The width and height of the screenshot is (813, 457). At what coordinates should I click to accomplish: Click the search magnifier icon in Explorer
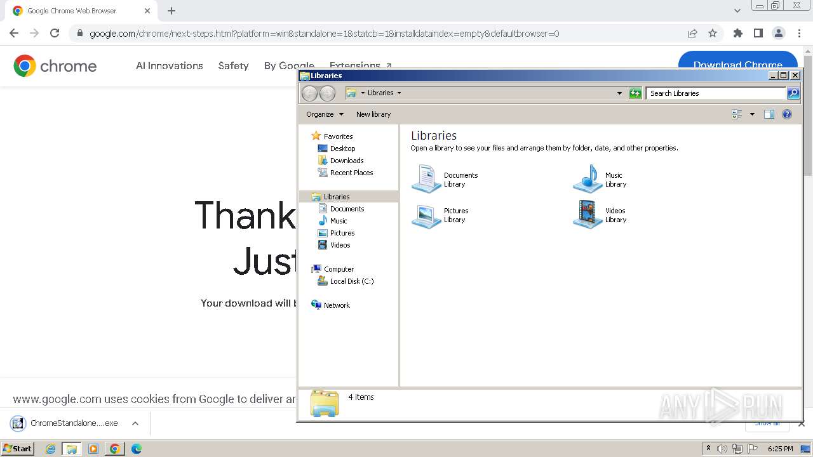click(793, 93)
